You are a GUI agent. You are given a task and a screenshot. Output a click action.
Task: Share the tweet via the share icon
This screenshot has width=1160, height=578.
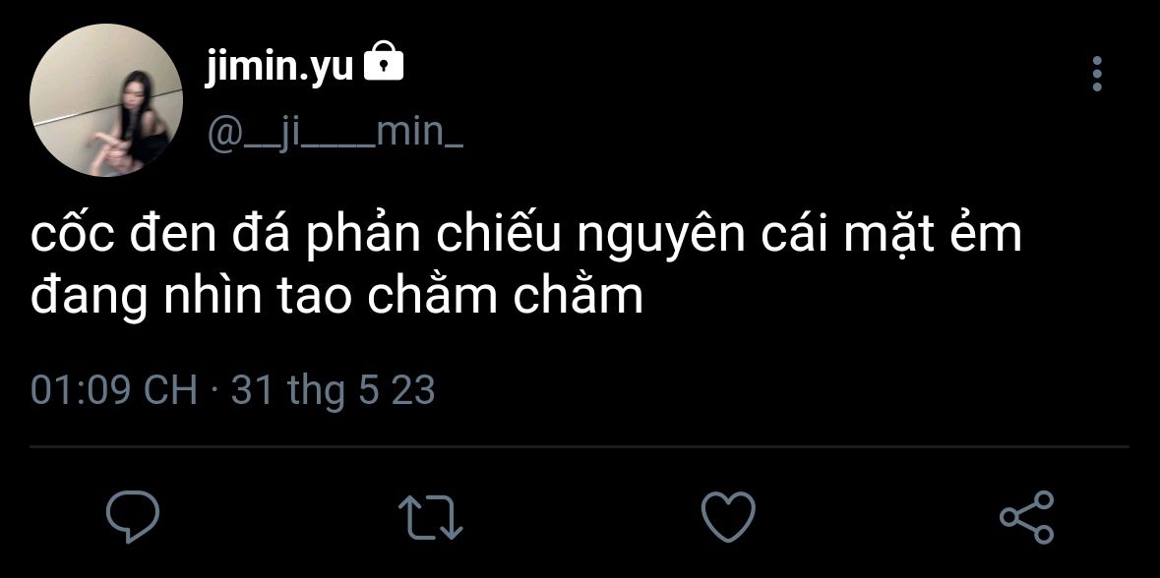click(x=1027, y=517)
